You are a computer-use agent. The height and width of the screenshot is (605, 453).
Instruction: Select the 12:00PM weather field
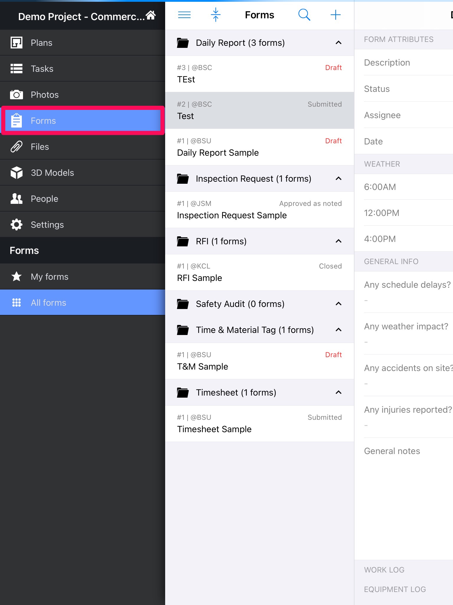[x=404, y=213]
